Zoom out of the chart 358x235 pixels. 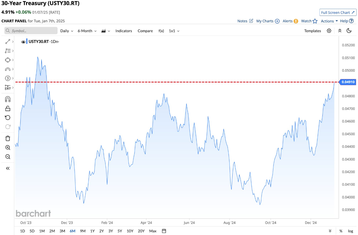point(8,157)
